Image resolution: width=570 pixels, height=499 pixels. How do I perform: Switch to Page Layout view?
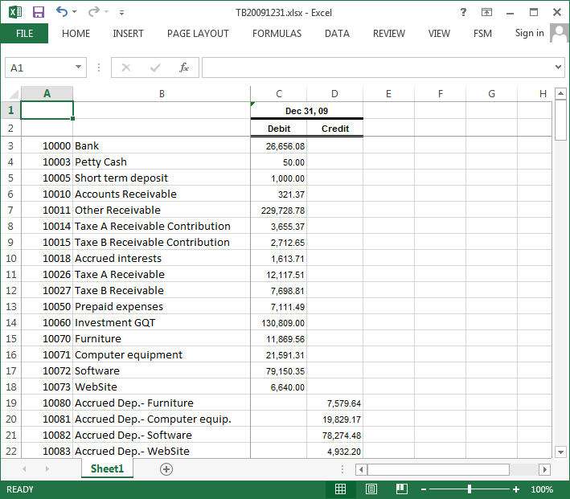point(371,489)
